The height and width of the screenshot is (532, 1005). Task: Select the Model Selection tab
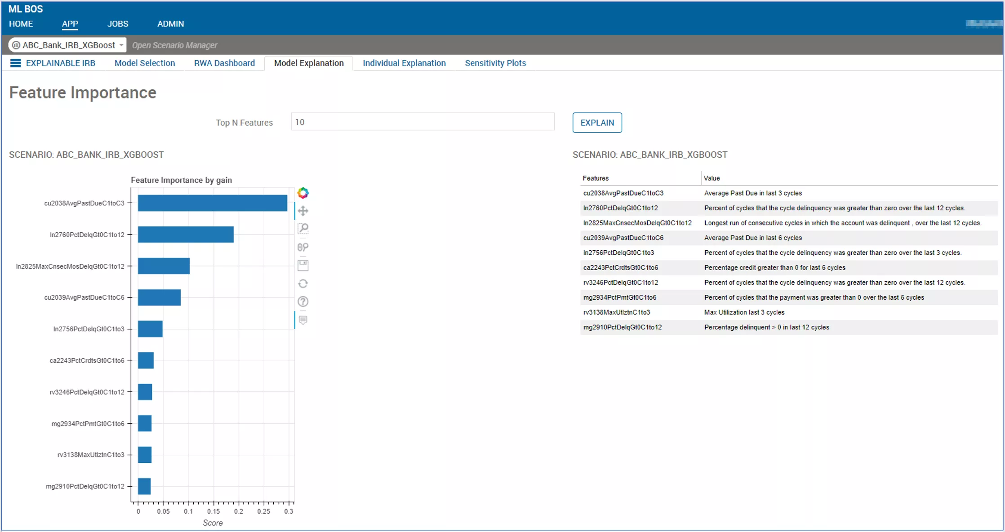[x=145, y=63]
